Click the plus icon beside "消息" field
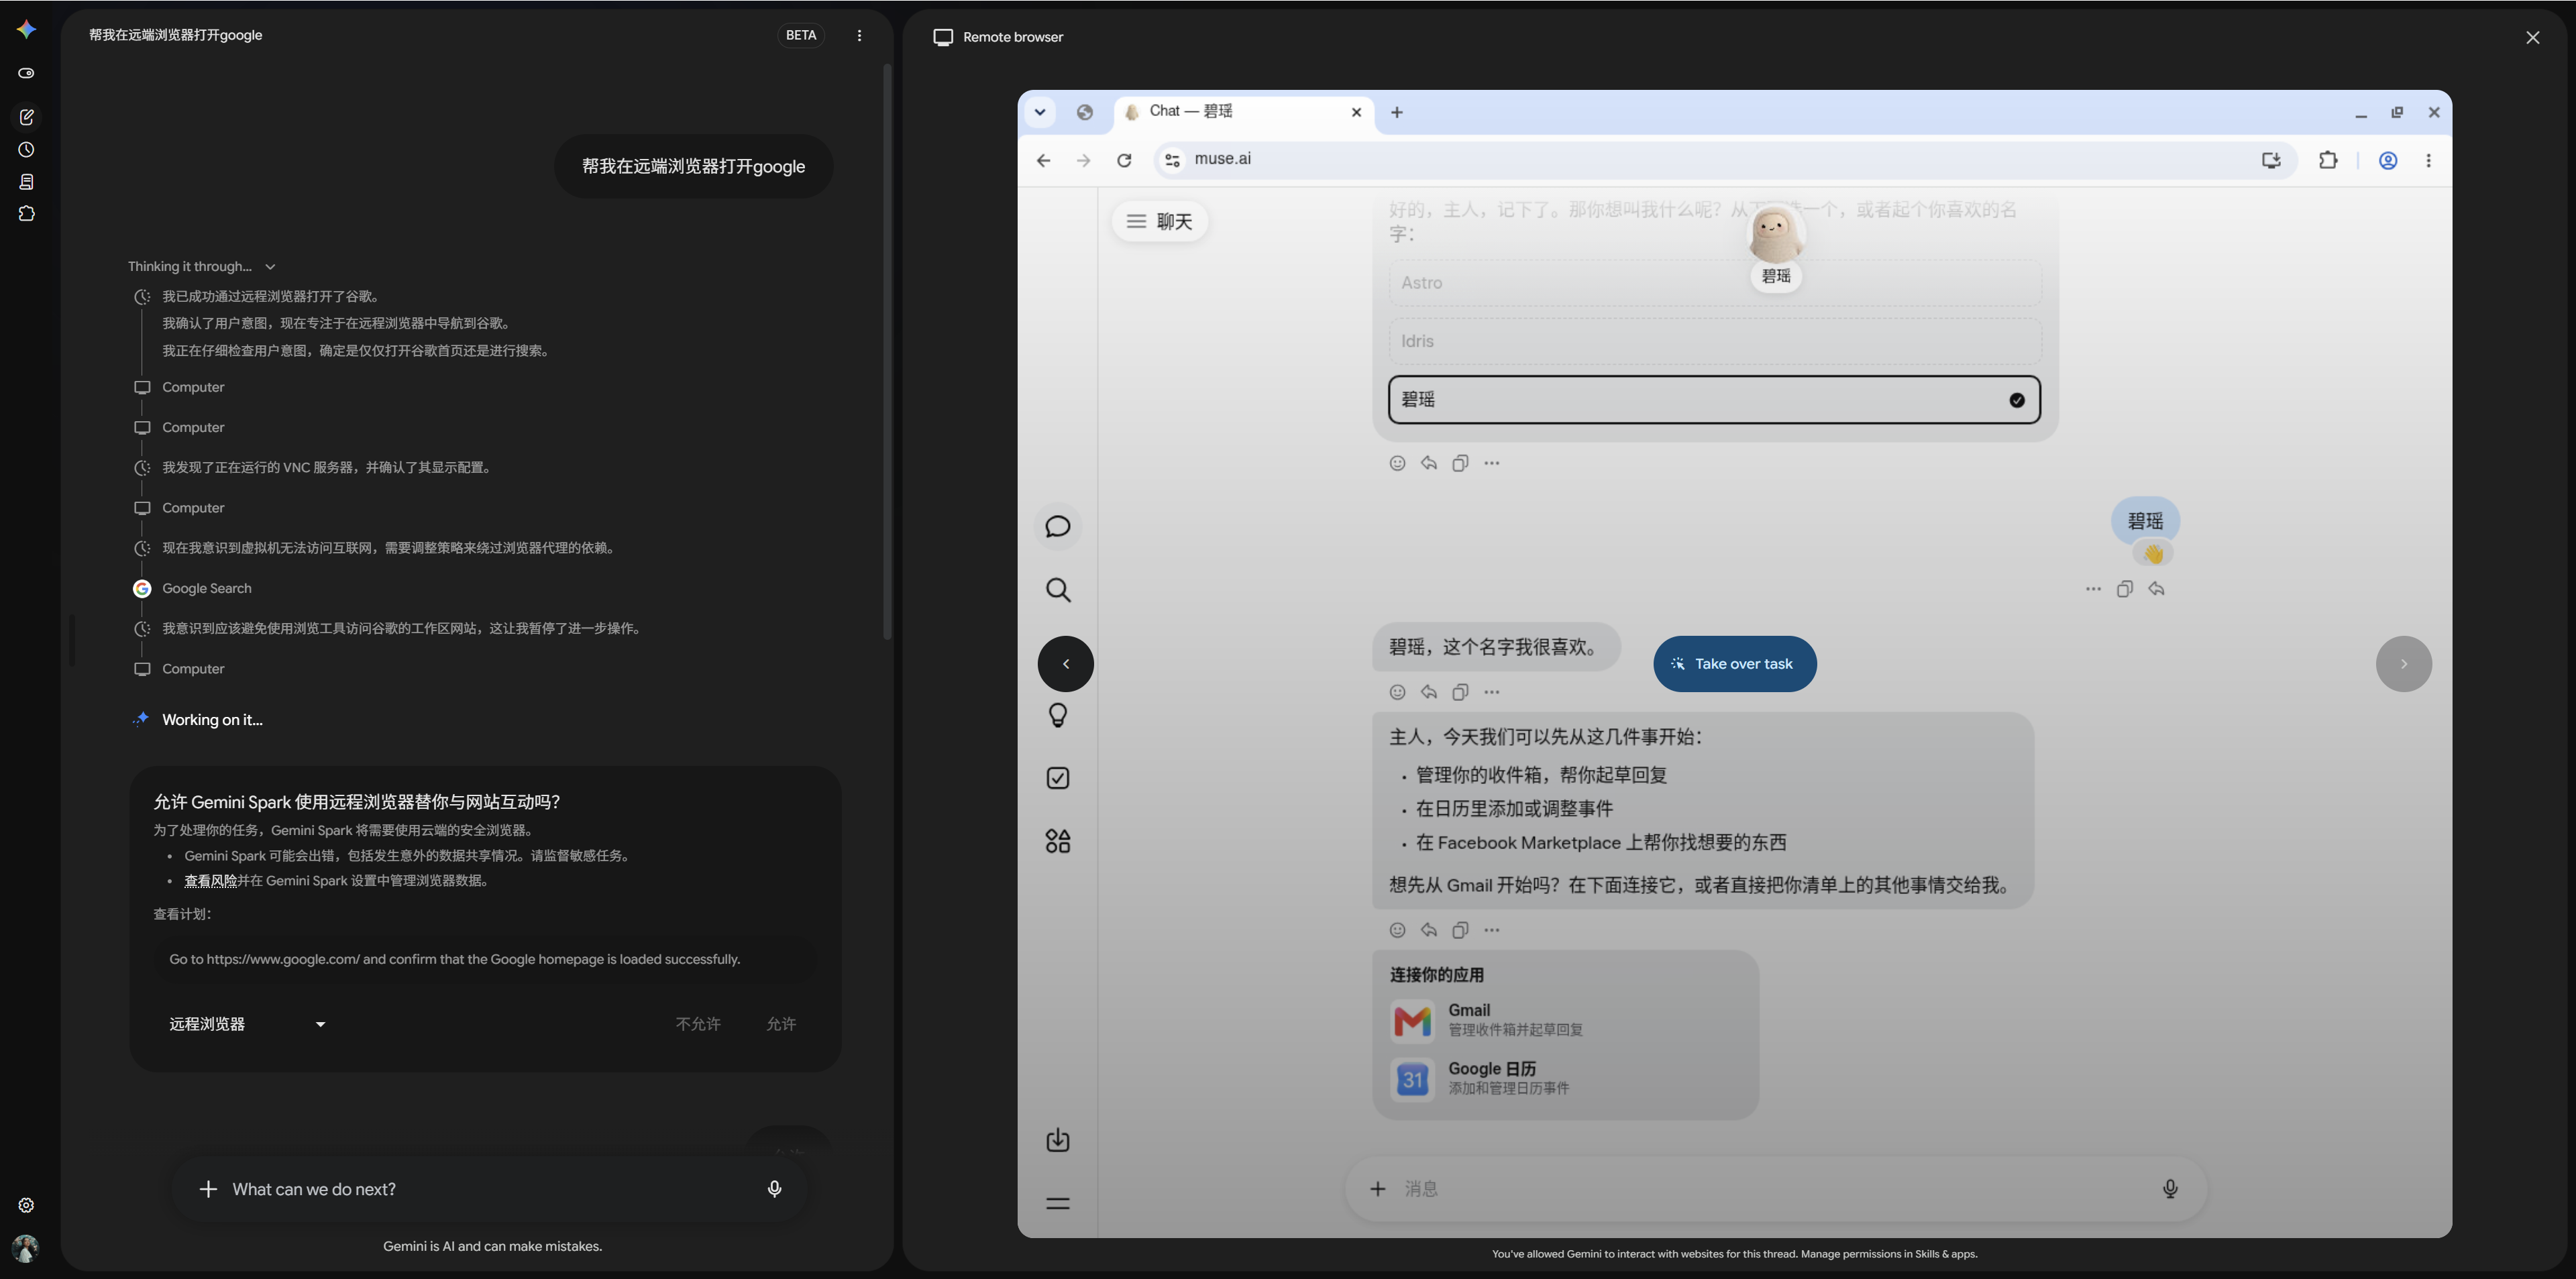The height and width of the screenshot is (1279, 2576). (x=1377, y=1189)
